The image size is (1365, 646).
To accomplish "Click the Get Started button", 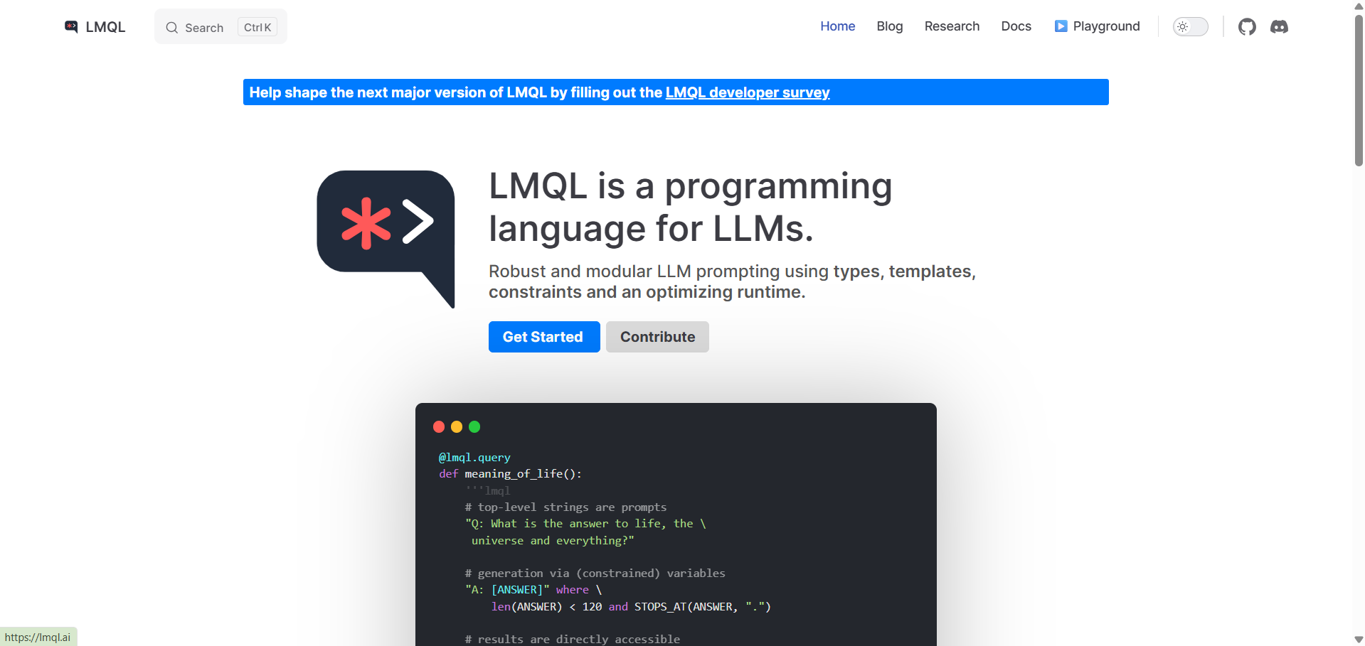I will pyautogui.click(x=543, y=336).
